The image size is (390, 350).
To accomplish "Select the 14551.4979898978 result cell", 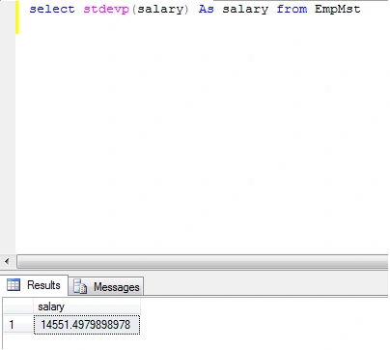I will pyautogui.click(x=87, y=325).
